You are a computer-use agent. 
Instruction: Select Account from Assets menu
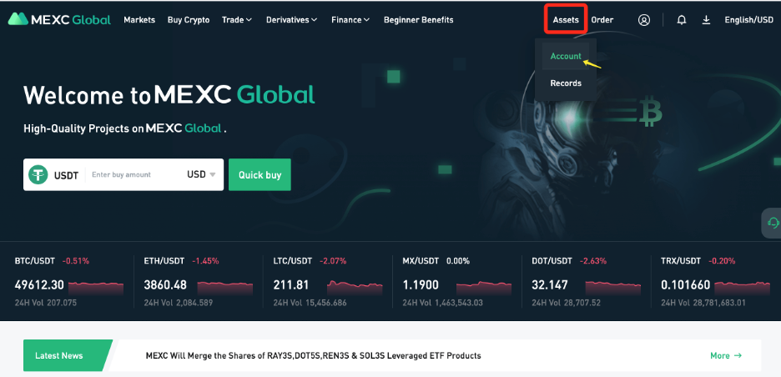coord(566,57)
